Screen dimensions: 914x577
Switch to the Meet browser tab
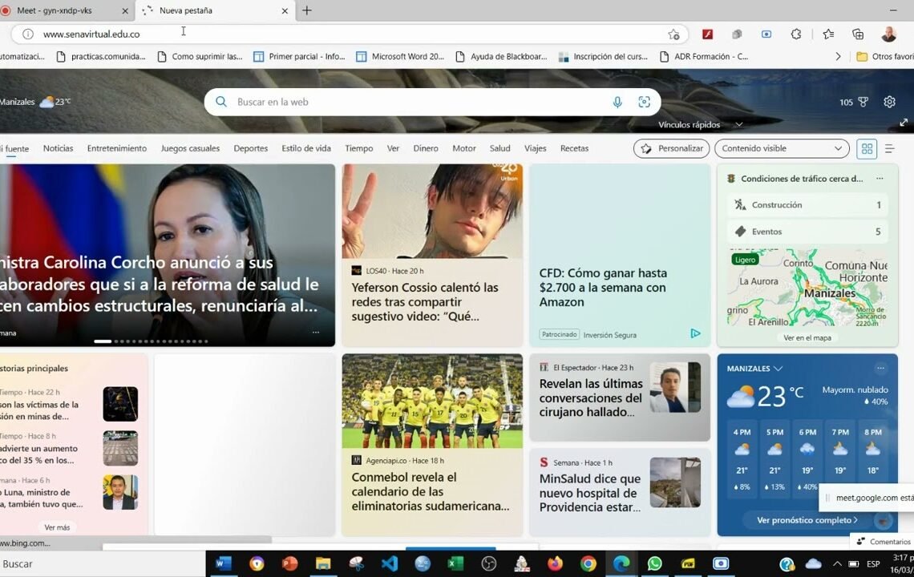[64, 10]
